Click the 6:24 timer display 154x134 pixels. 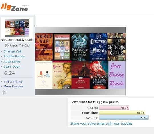point(9,73)
